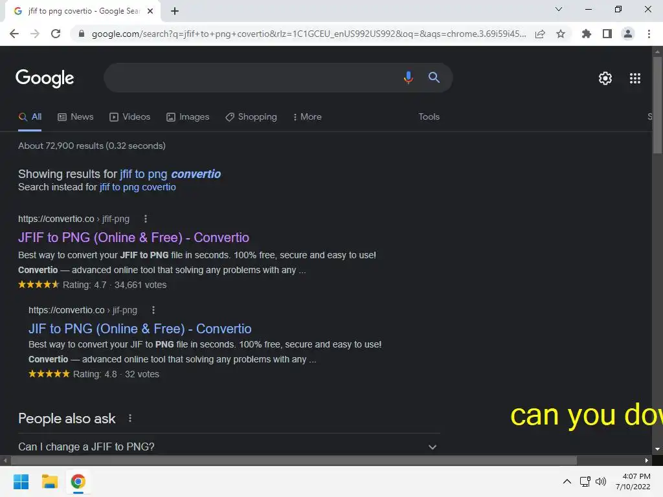This screenshot has width=663, height=497.
Task: Open the network status tray icon
Action: coord(585,481)
